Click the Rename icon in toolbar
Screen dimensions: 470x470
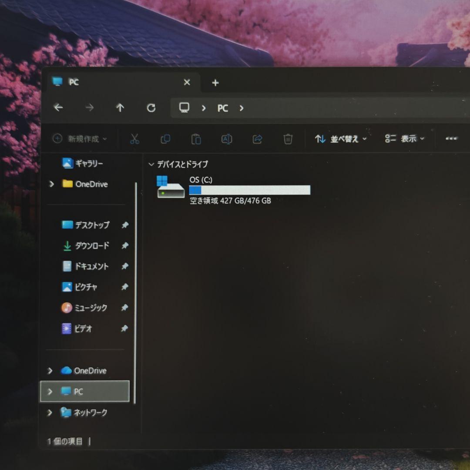point(226,139)
